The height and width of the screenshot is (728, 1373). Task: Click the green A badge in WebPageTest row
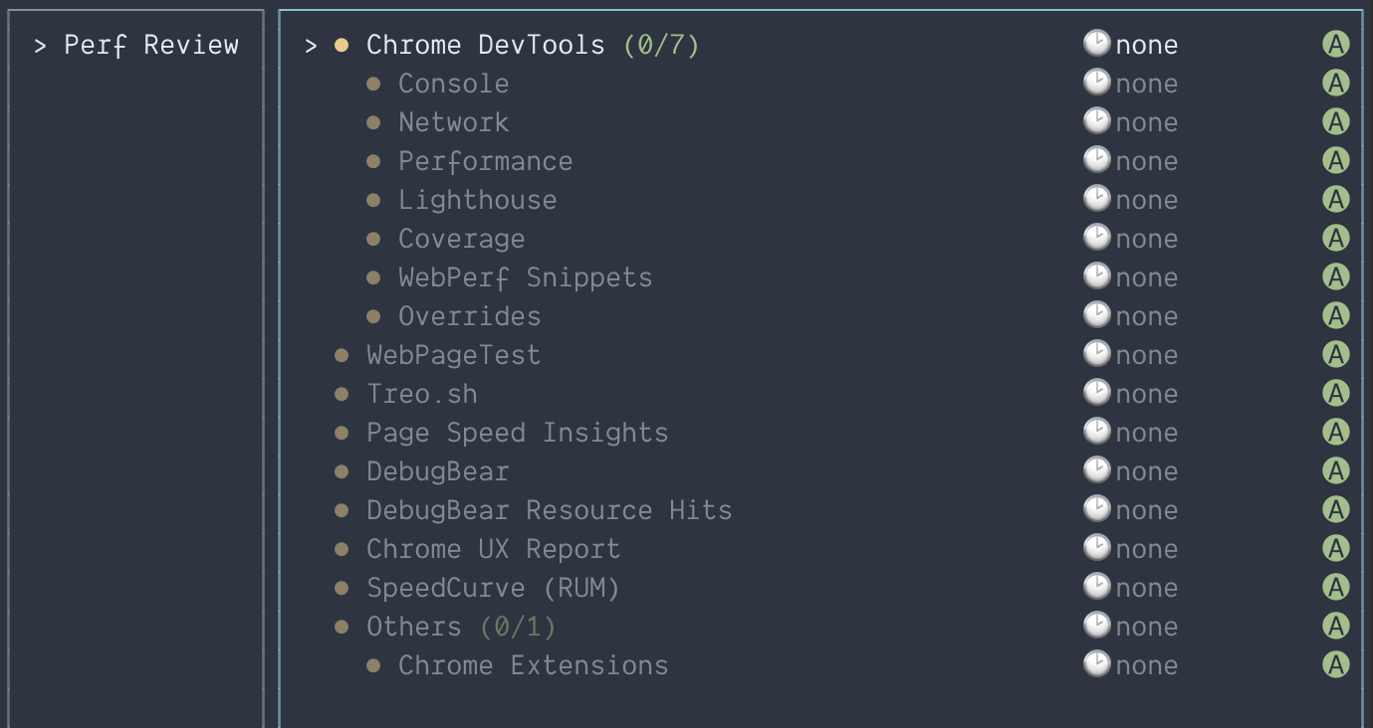point(1335,355)
